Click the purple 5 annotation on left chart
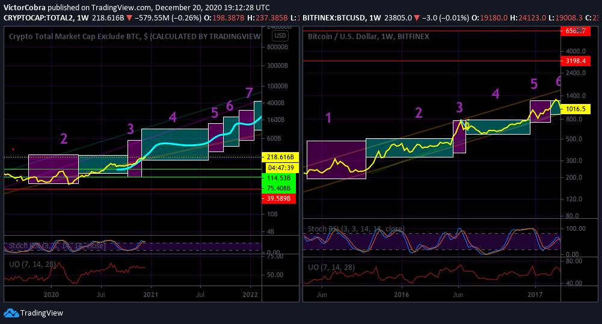The image size is (602, 324). click(x=215, y=113)
